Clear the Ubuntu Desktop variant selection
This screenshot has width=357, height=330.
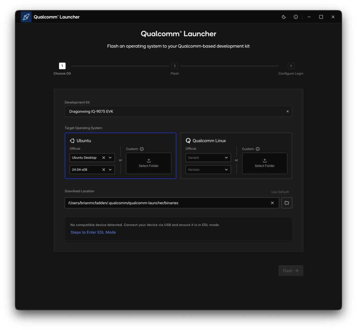tap(104, 158)
